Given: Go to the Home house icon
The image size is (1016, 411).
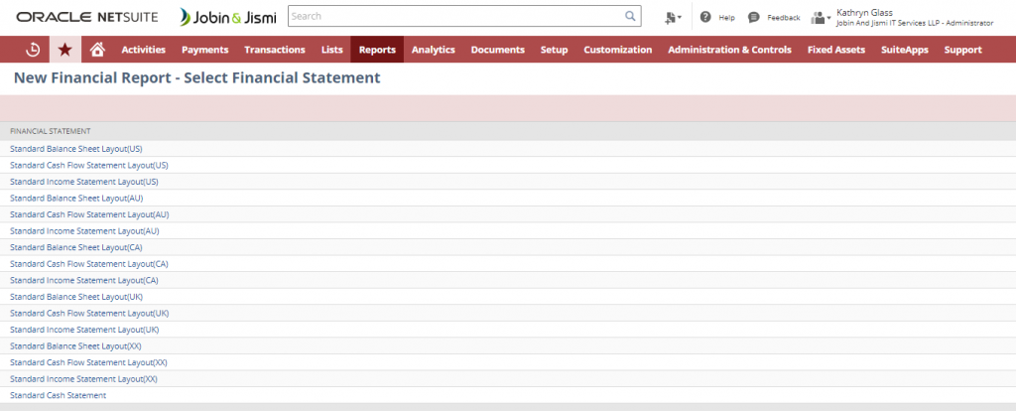Looking at the screenshot, I should coord(96,50).
